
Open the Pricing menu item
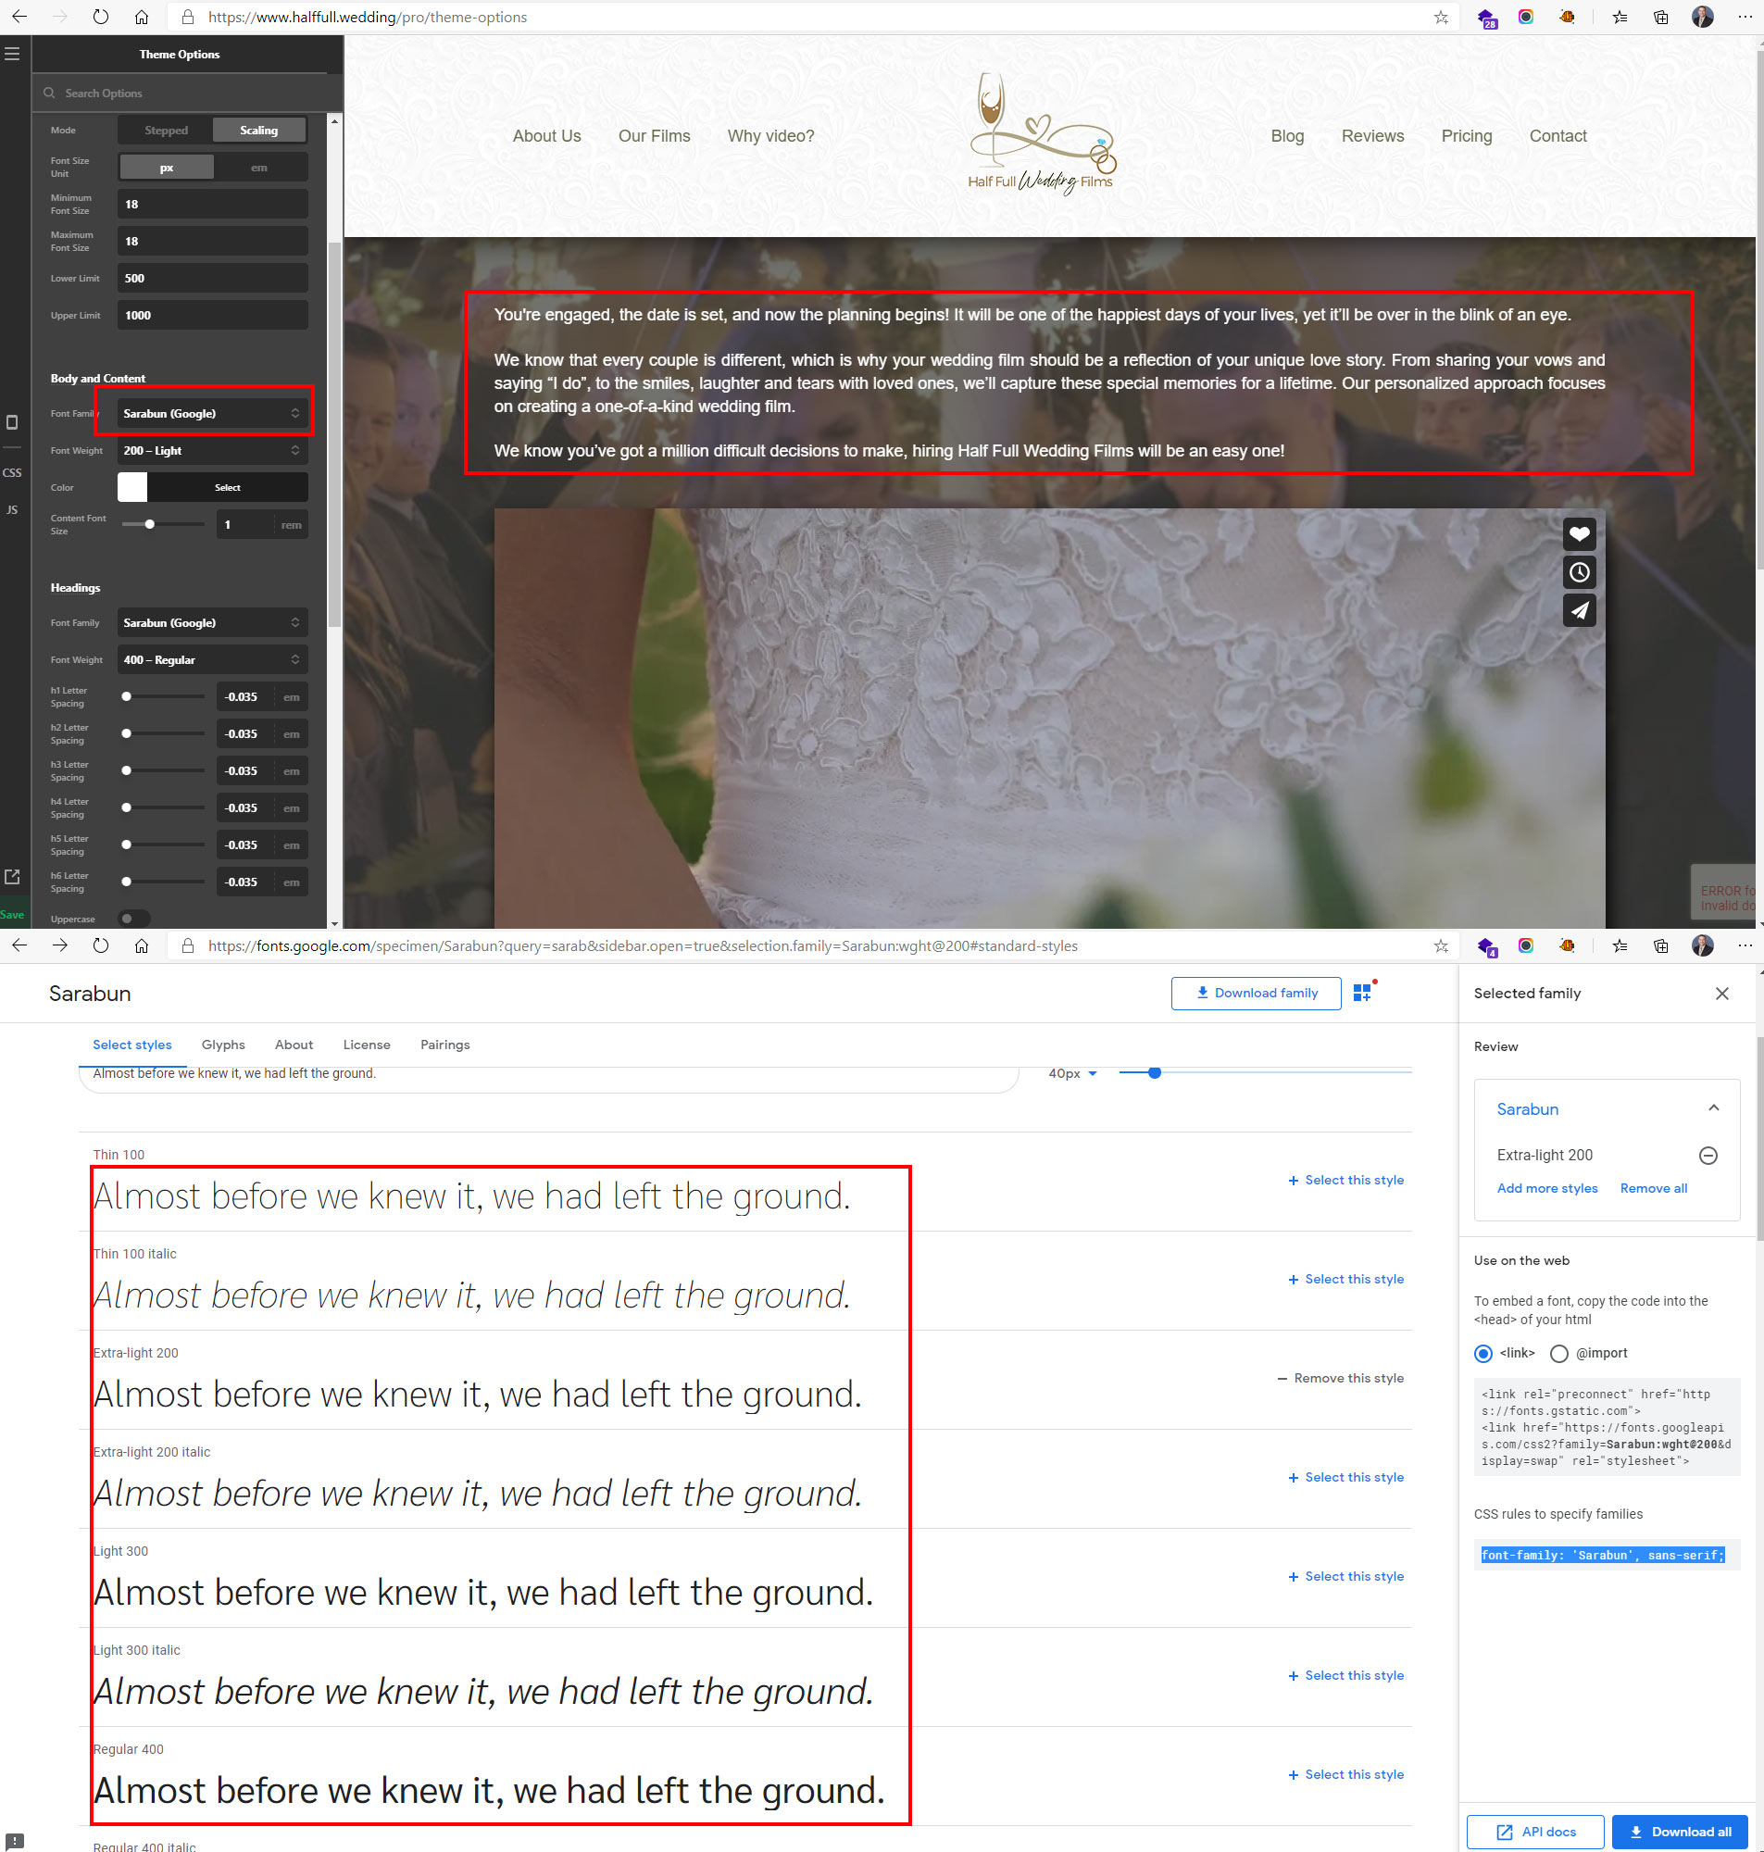click(1466, 135)
